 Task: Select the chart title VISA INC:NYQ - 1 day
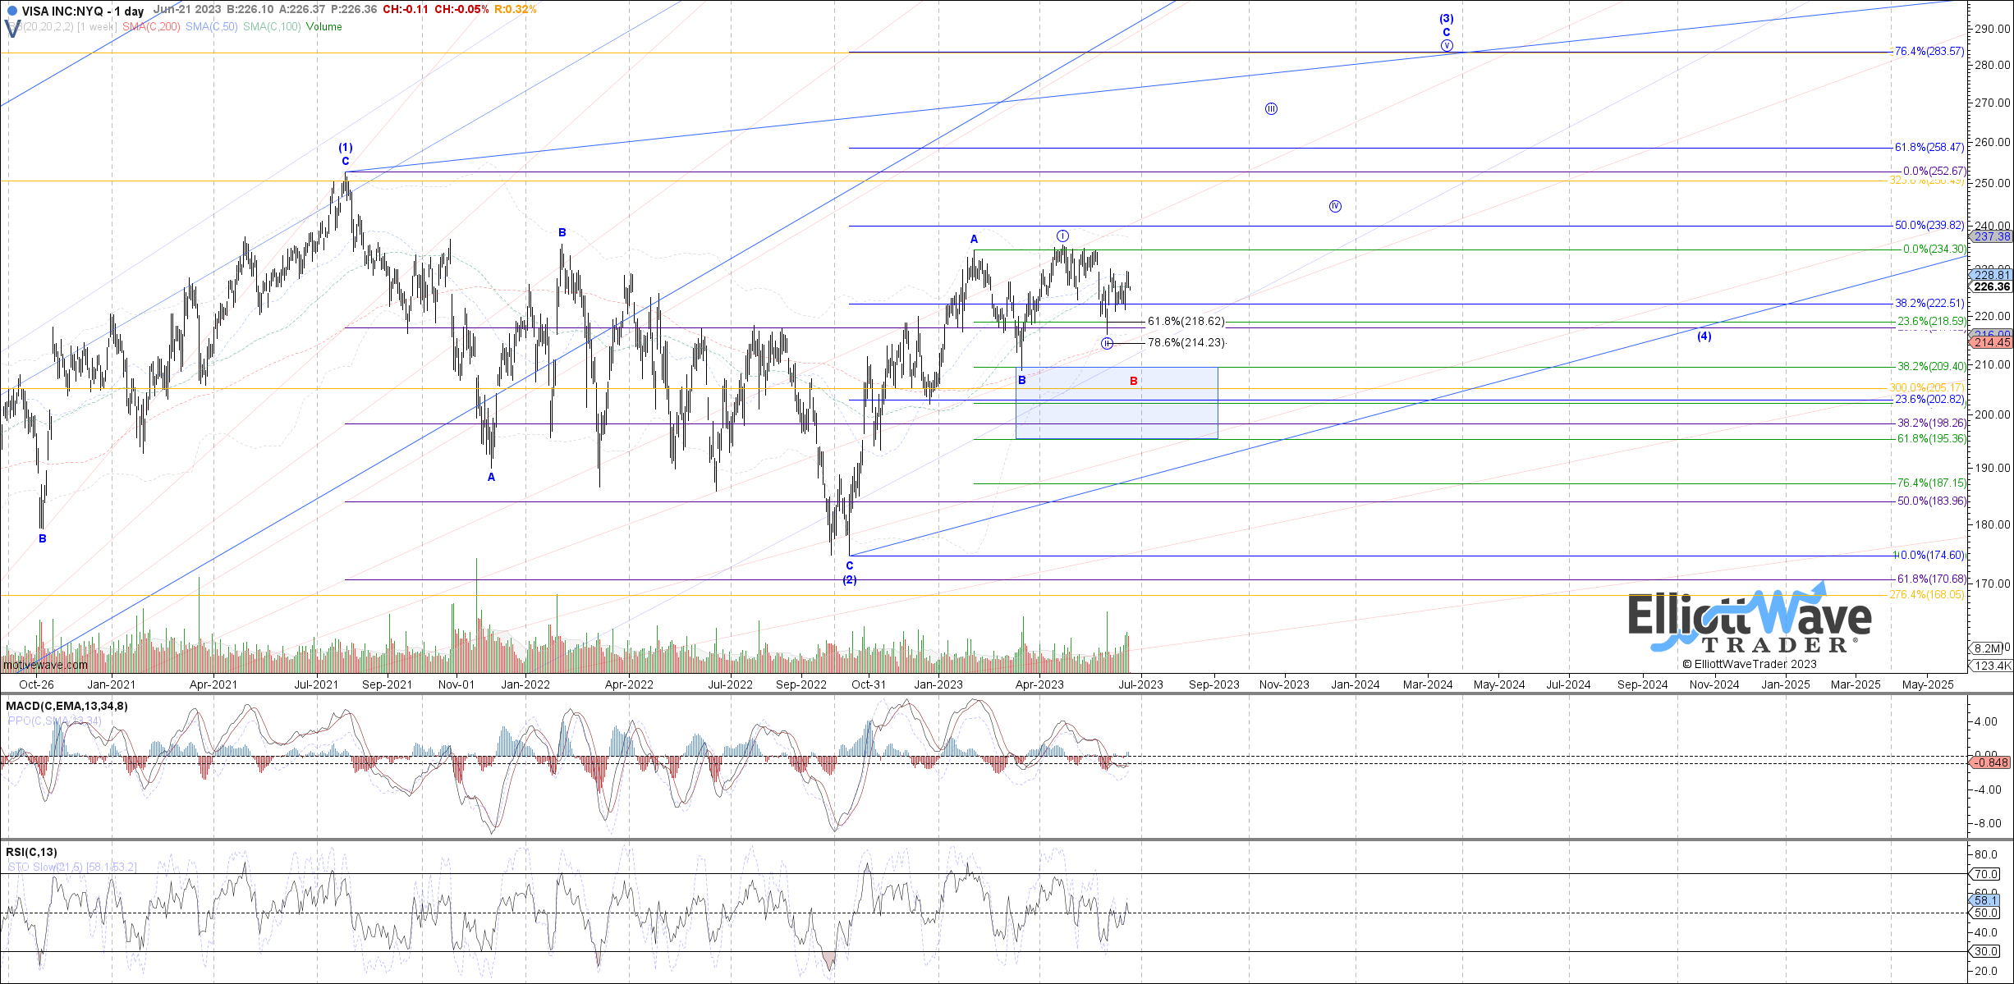83,11
